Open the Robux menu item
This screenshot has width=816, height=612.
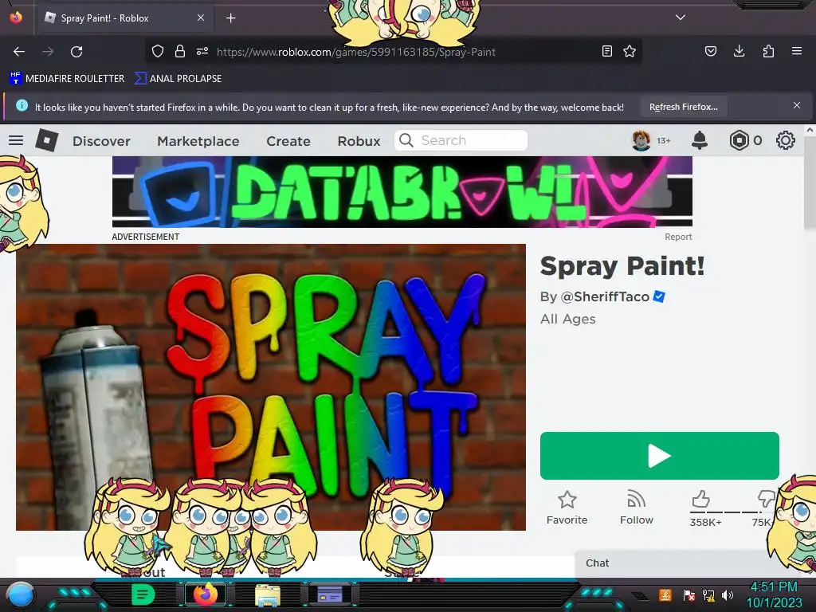tap(359, 141)
